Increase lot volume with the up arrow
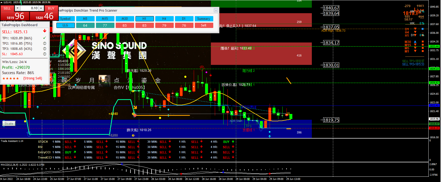The height and width of the screenshot is (182, 441). coord(41,8)
